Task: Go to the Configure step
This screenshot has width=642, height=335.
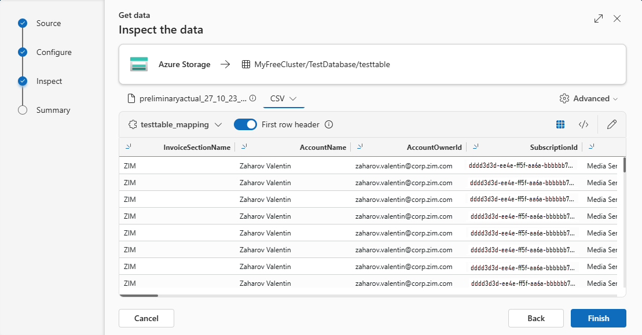Action: 54,52
